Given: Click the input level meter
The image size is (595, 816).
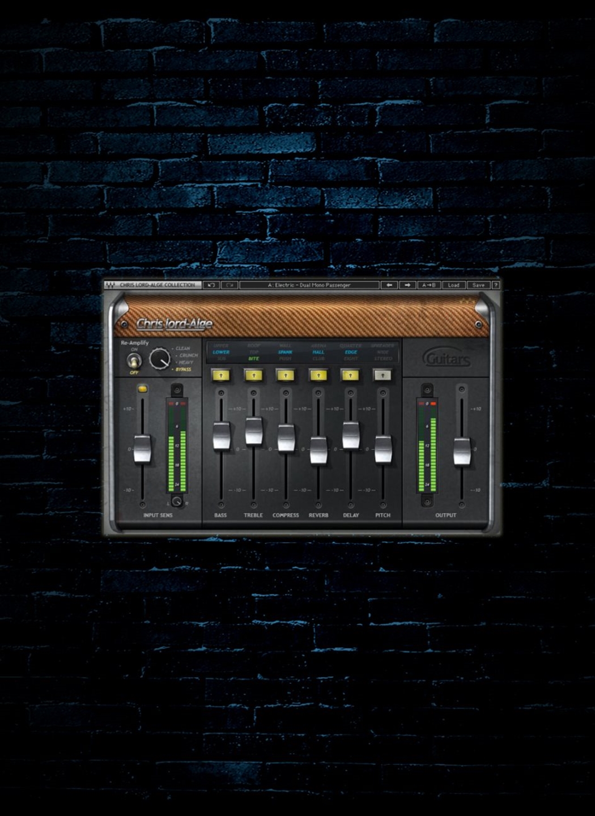Looking at the screenshot, I should [177, 446].
